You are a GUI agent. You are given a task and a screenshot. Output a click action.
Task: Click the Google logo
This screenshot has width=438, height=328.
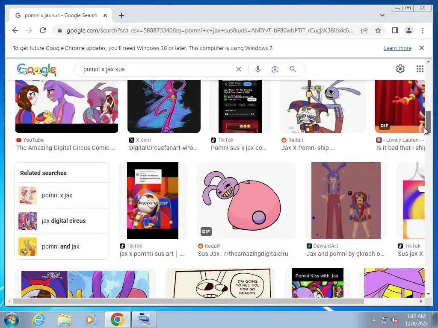(x=37, y=70)
